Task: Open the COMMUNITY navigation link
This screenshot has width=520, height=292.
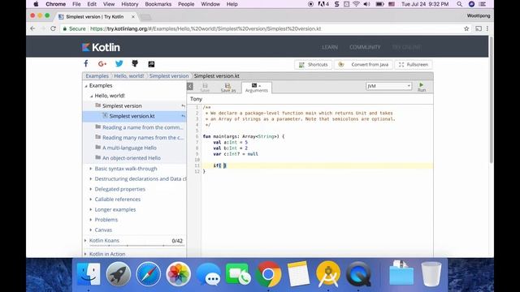Action: pyautogui.click(x=365, y=47)
